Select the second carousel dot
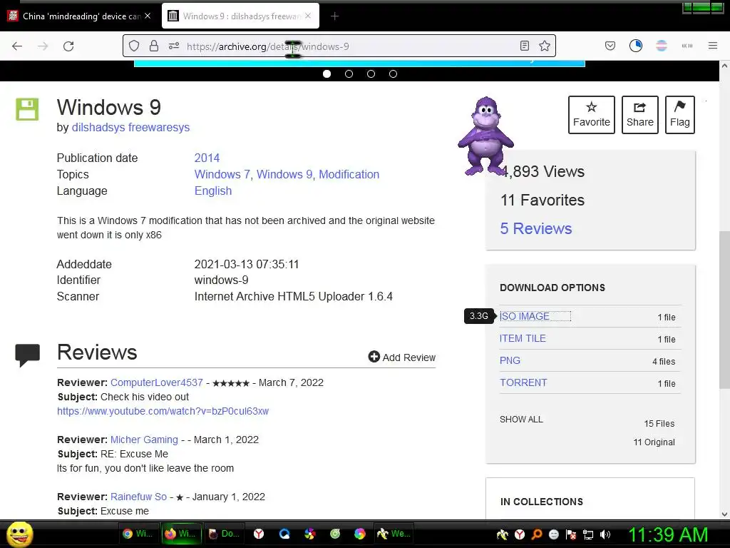 pyautogui.click(x=349, y=73)
